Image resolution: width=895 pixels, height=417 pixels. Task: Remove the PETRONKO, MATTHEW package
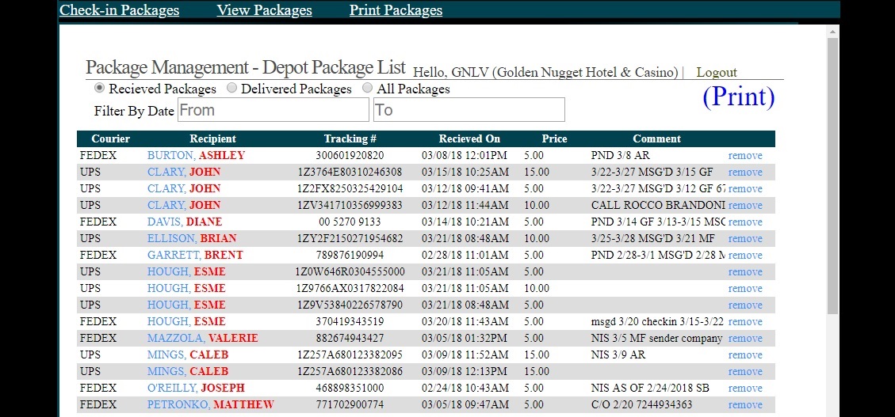point(745,405)
